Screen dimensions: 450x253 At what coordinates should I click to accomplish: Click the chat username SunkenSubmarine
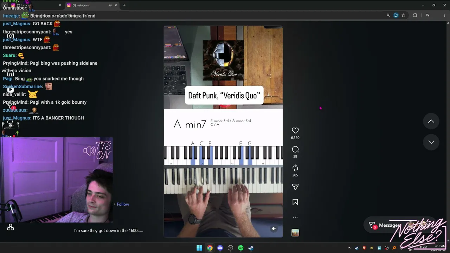coord(23,86)
